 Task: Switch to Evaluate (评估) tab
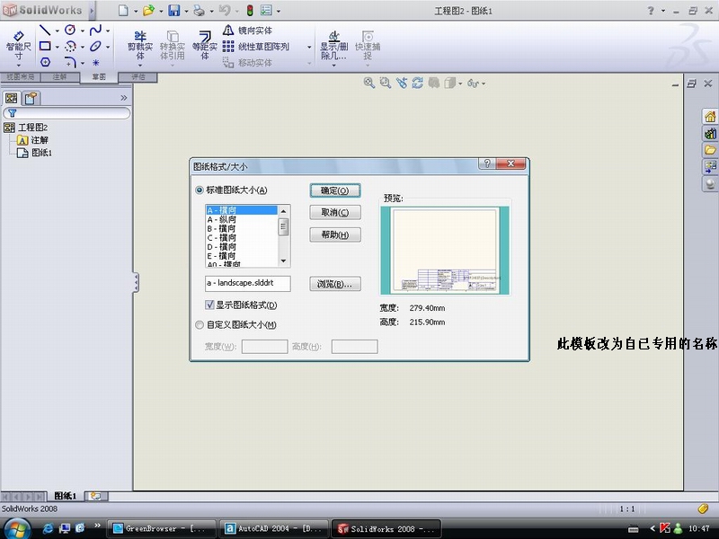[138, 77]
